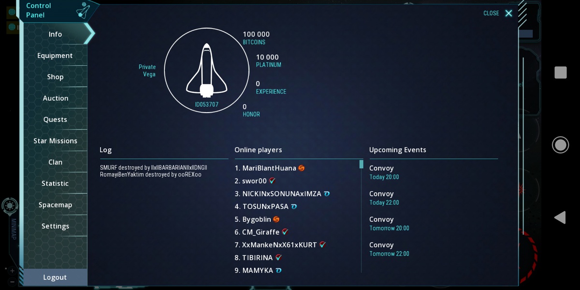The height and width of the screenshot is (290, 580).
Task: Select the Info menu tab
Action: [55, 34]
